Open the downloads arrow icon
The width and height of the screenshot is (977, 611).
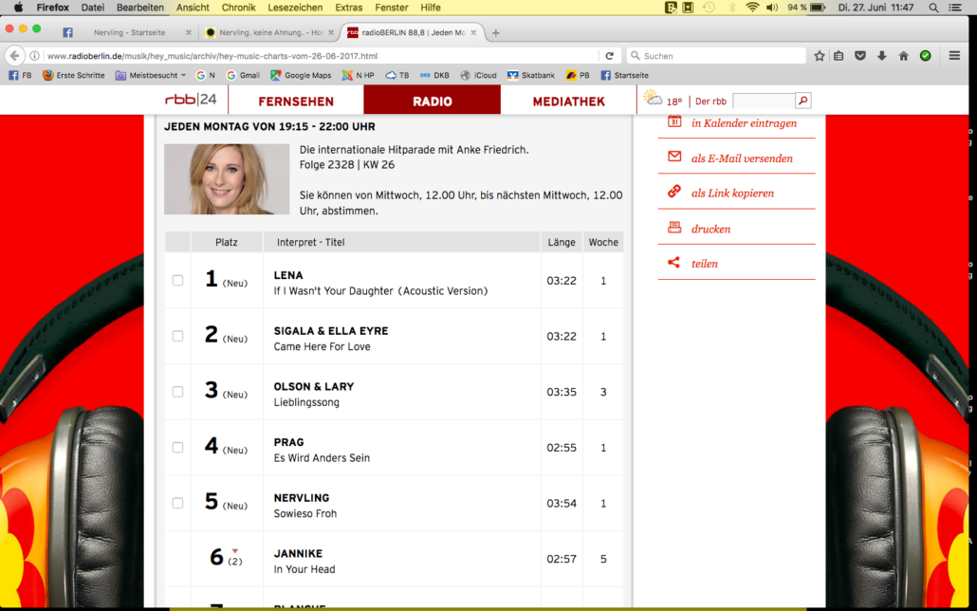coord(881,55)
